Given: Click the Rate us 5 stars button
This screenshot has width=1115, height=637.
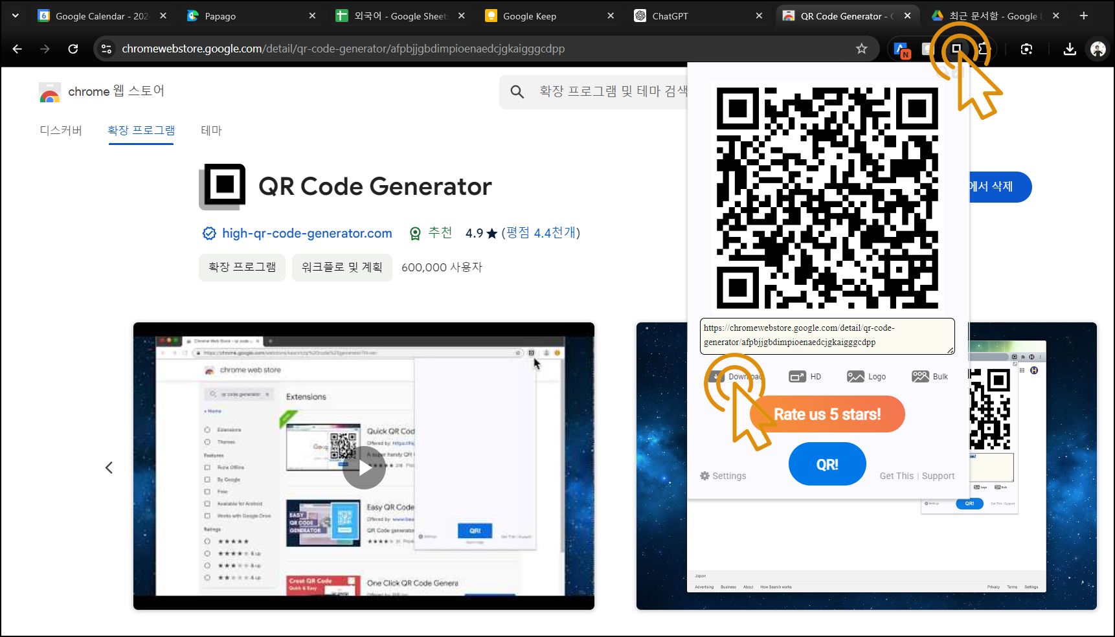Looking at the screenshot, I should coord(827,414).
